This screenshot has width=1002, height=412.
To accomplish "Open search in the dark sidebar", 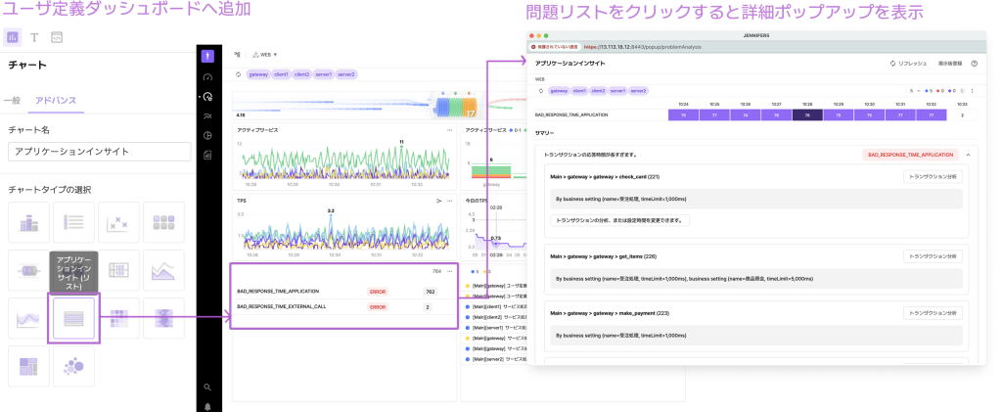I will (207, 388).
